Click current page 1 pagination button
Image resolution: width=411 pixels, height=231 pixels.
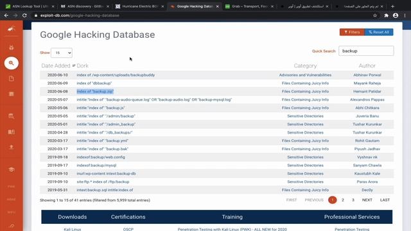pos(333,200)
